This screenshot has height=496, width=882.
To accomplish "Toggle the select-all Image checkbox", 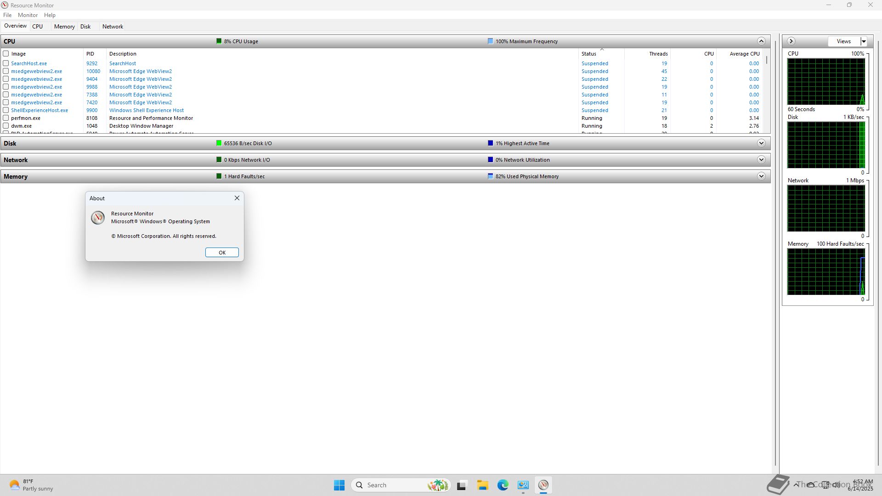I will 6,54.
